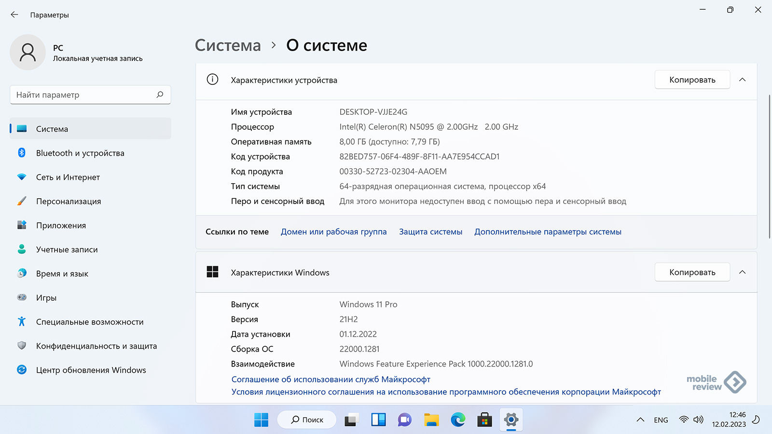Open Домен или рабочая группа link
This screenshot has height=434, width=772.
(334, 231)
